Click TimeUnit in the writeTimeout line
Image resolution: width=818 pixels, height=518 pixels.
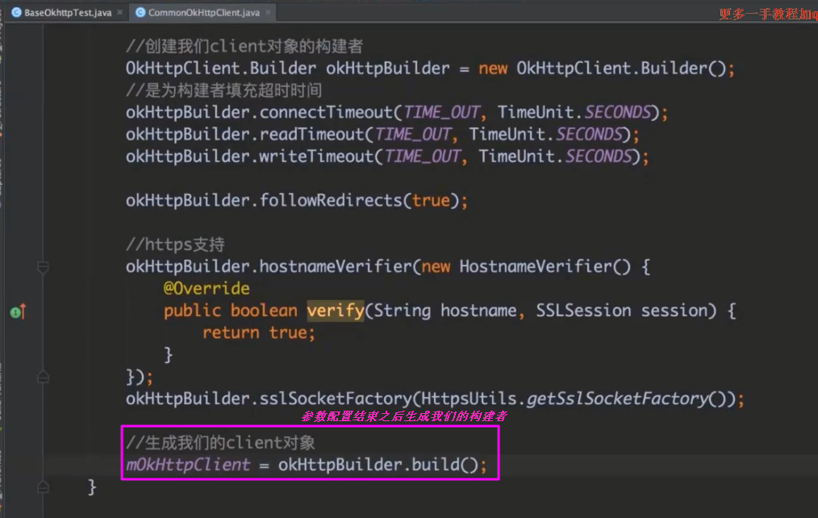516,156
